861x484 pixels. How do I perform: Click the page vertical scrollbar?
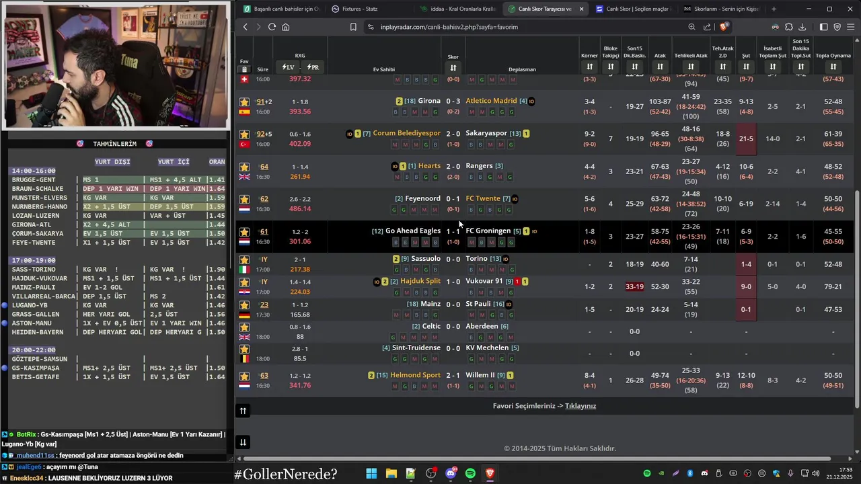click(857, 299)
